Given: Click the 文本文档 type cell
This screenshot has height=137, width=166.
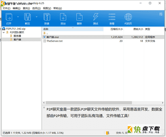Looking at the screenshot, I should click(x=150, y=41).
